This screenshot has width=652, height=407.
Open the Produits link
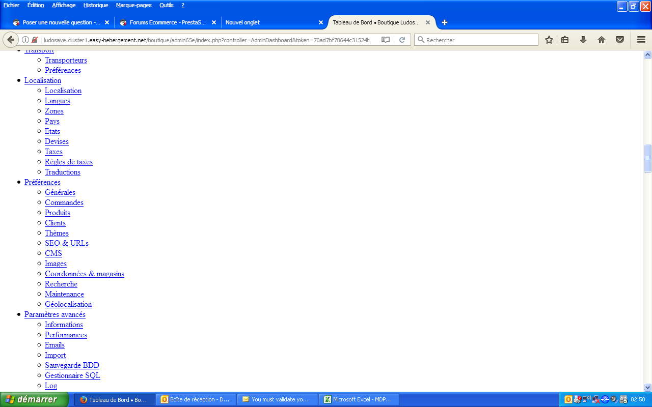pos(58,213)
